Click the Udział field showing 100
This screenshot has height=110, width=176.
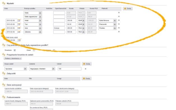tap(70, 69)
